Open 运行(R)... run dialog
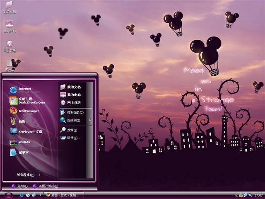Image resolution: width=265 pixels, height=199 pixels. tap(70, 138)
